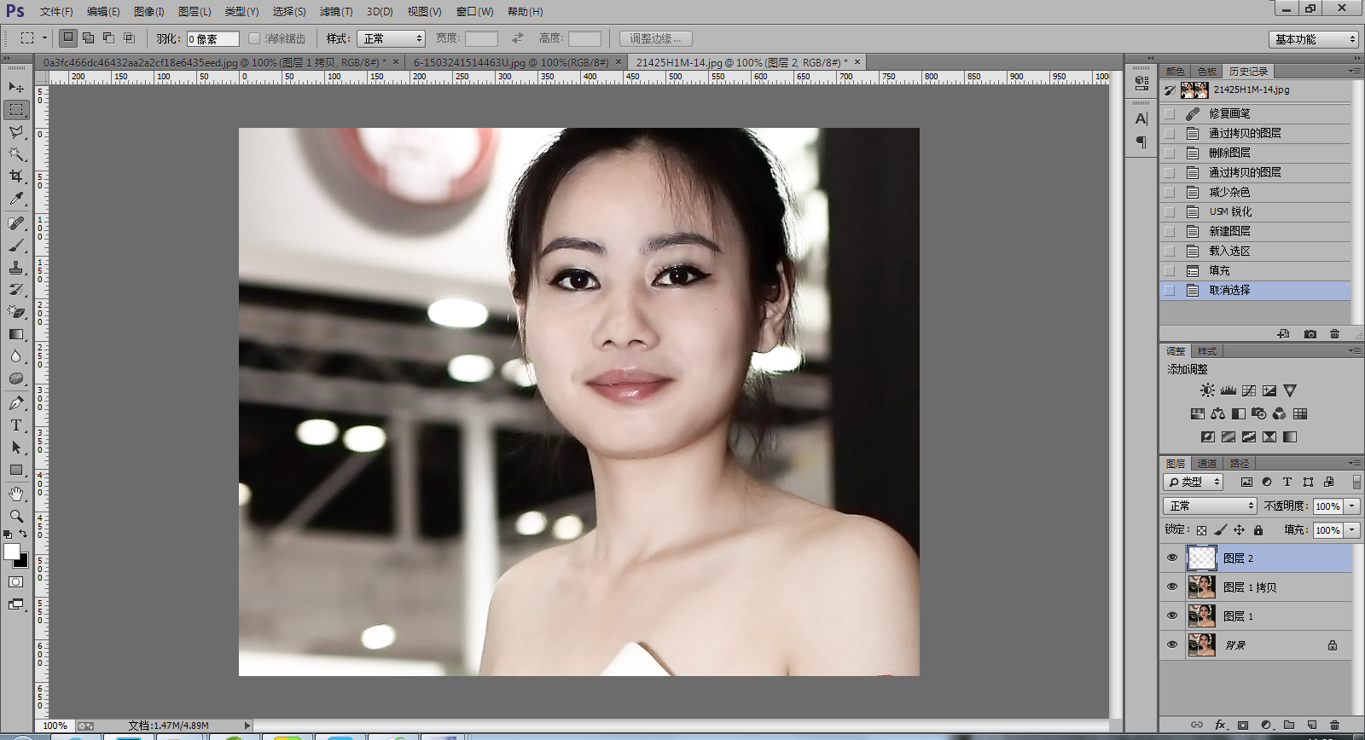Open the 图像(I) menu
Image resolution: width=1365 pixels, height=740 pixels.
pos(148,12)
